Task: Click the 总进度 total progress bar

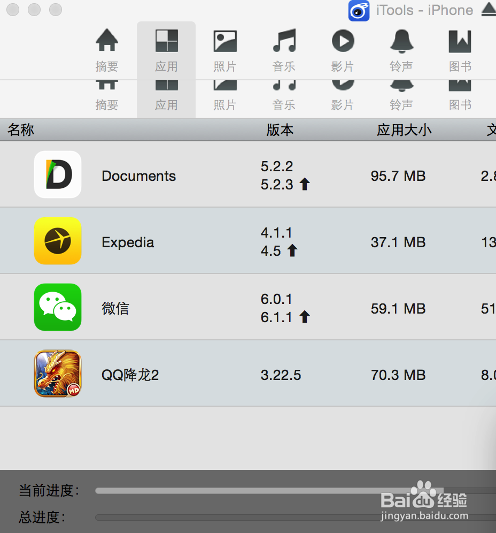Action: (x=296, y=517)
